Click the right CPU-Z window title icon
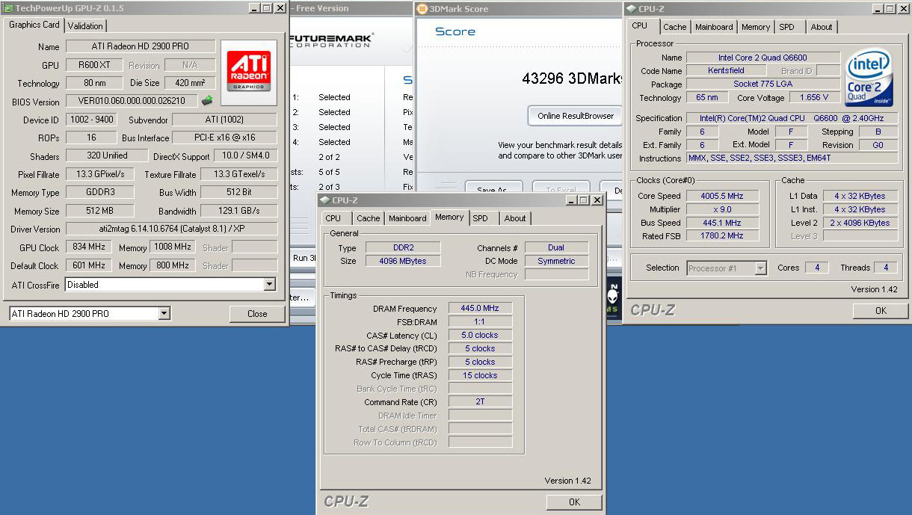Viewport: 912px width, 515px height. (x=632, y=9)
